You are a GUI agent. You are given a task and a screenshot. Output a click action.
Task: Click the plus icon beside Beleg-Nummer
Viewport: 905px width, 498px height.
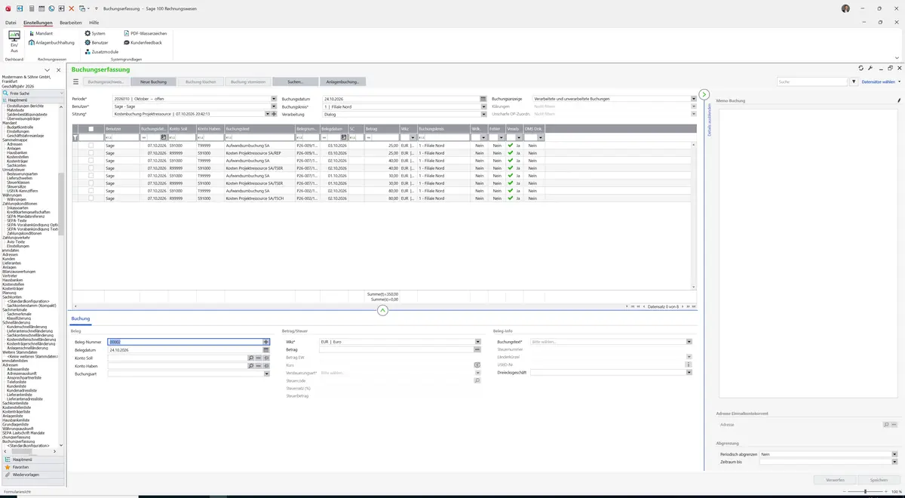(x=265, y=342)
